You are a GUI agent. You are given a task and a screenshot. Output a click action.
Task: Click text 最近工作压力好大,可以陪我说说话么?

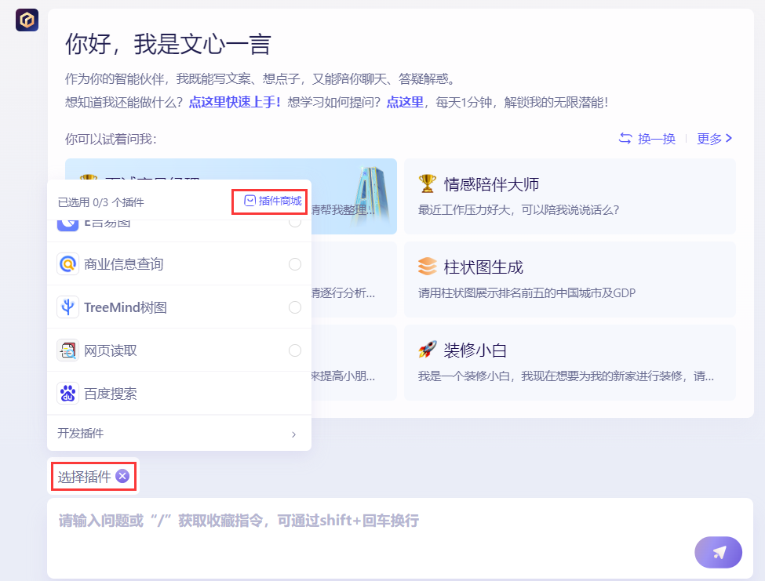point(519,210)
